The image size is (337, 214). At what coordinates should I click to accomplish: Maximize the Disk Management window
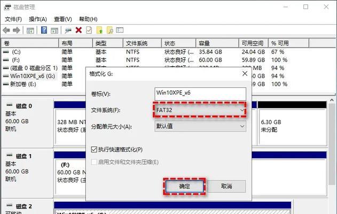click(305, 7)
